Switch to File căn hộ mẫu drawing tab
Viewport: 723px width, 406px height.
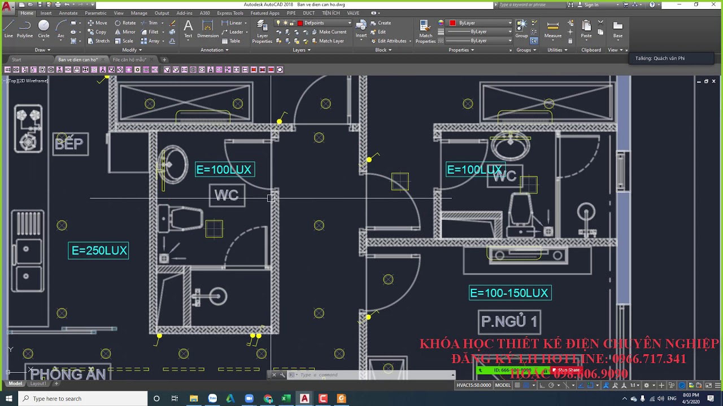click(129, 60)
